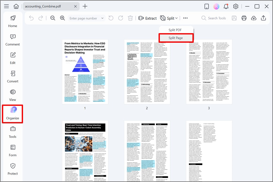Zoom in page thumbnails
273x182 pixels.
63,18
